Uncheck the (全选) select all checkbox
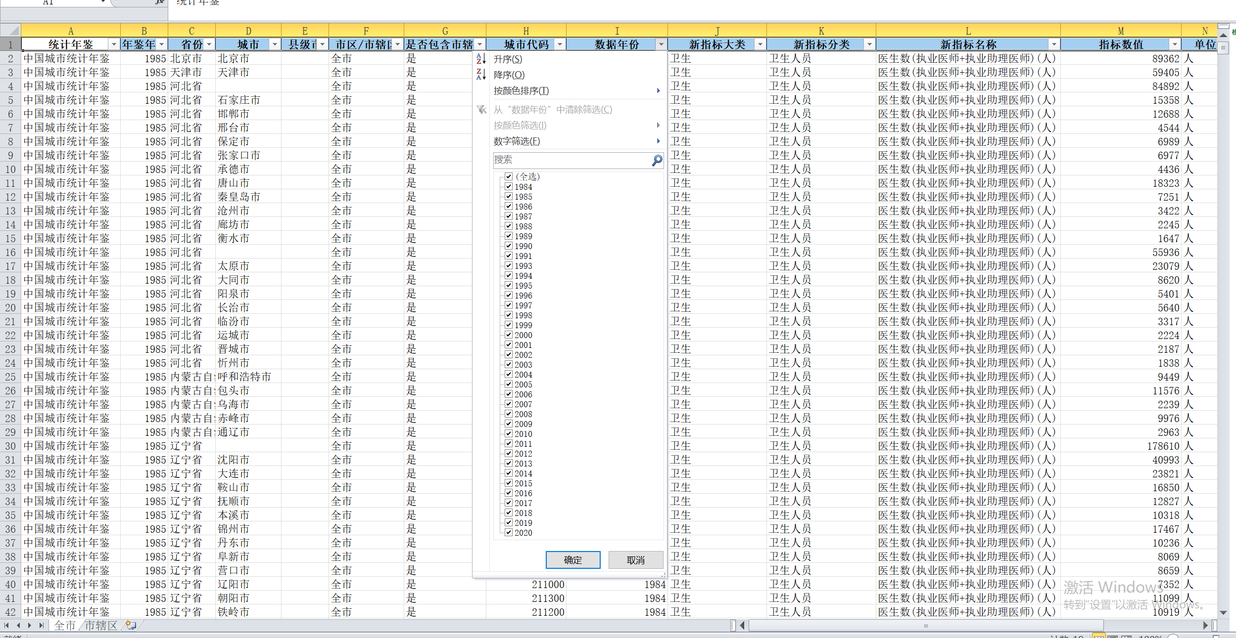 click(x=509, y=176)
